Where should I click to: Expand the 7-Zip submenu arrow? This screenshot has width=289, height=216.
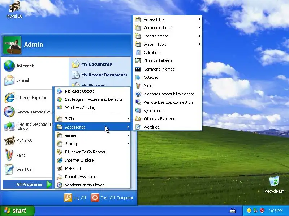pos(128,119)
